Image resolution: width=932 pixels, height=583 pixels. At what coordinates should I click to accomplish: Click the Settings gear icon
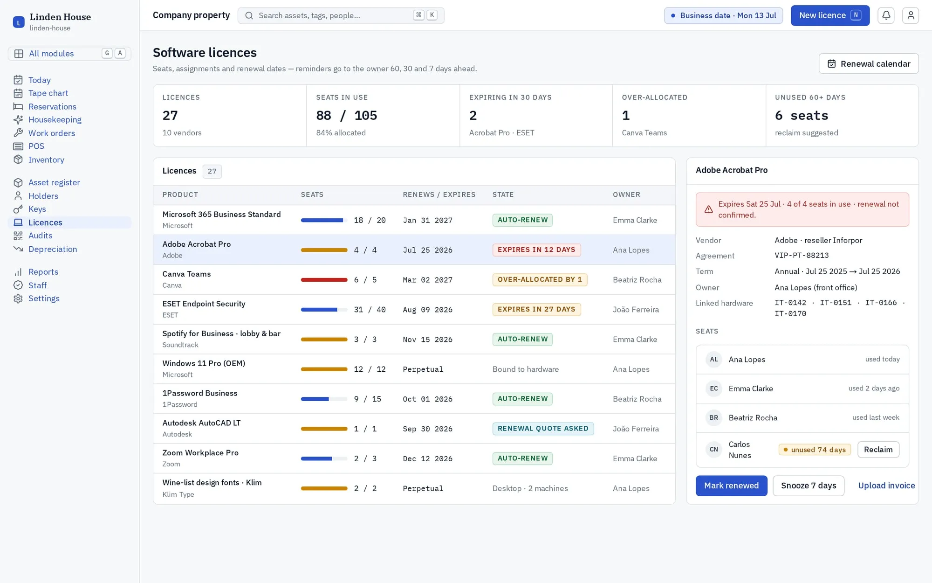[x=18, y=298]
